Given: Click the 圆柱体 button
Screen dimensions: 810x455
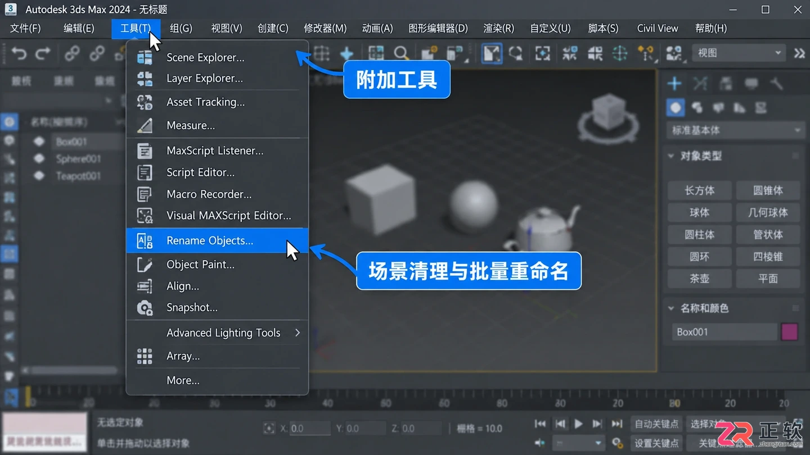Looking at the screenshot, I should click(700, 234).
